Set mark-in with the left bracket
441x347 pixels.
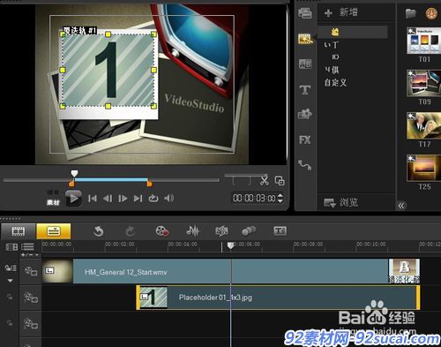click(234, 180)
